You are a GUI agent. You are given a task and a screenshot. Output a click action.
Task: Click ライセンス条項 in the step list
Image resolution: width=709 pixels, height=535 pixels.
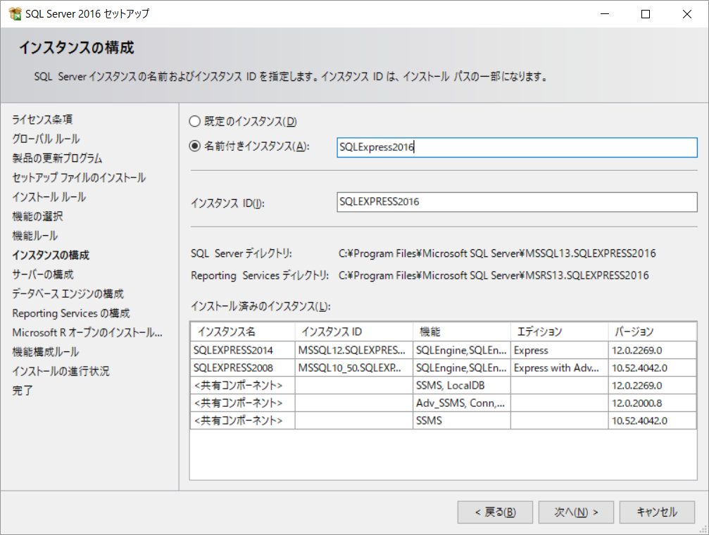(42, 120)
